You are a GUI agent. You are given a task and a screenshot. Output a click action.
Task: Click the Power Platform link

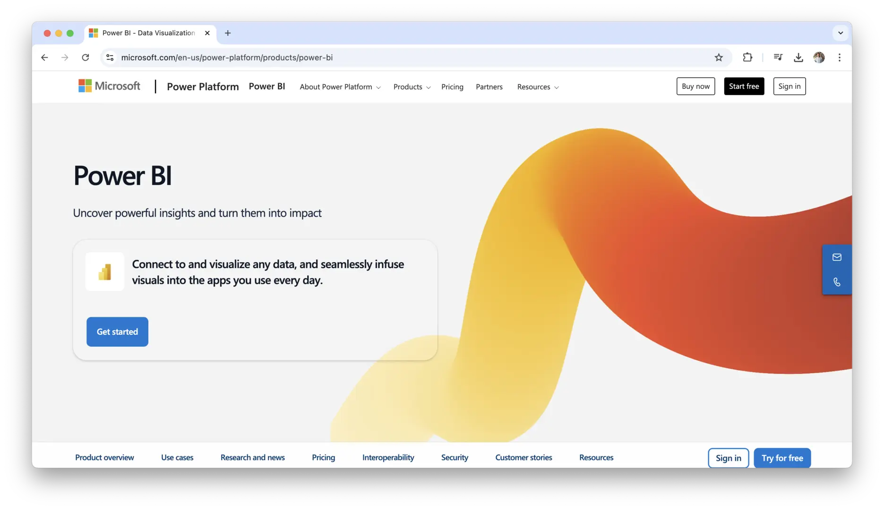tap(203, 86)
